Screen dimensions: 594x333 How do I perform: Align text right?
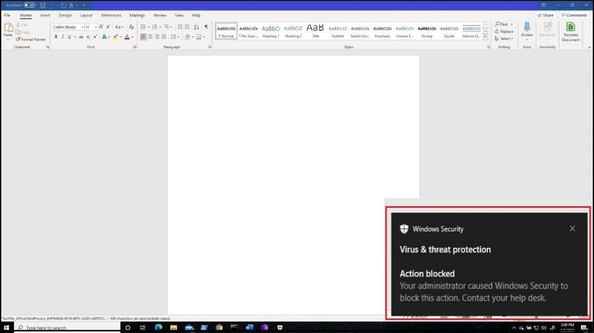157,37
